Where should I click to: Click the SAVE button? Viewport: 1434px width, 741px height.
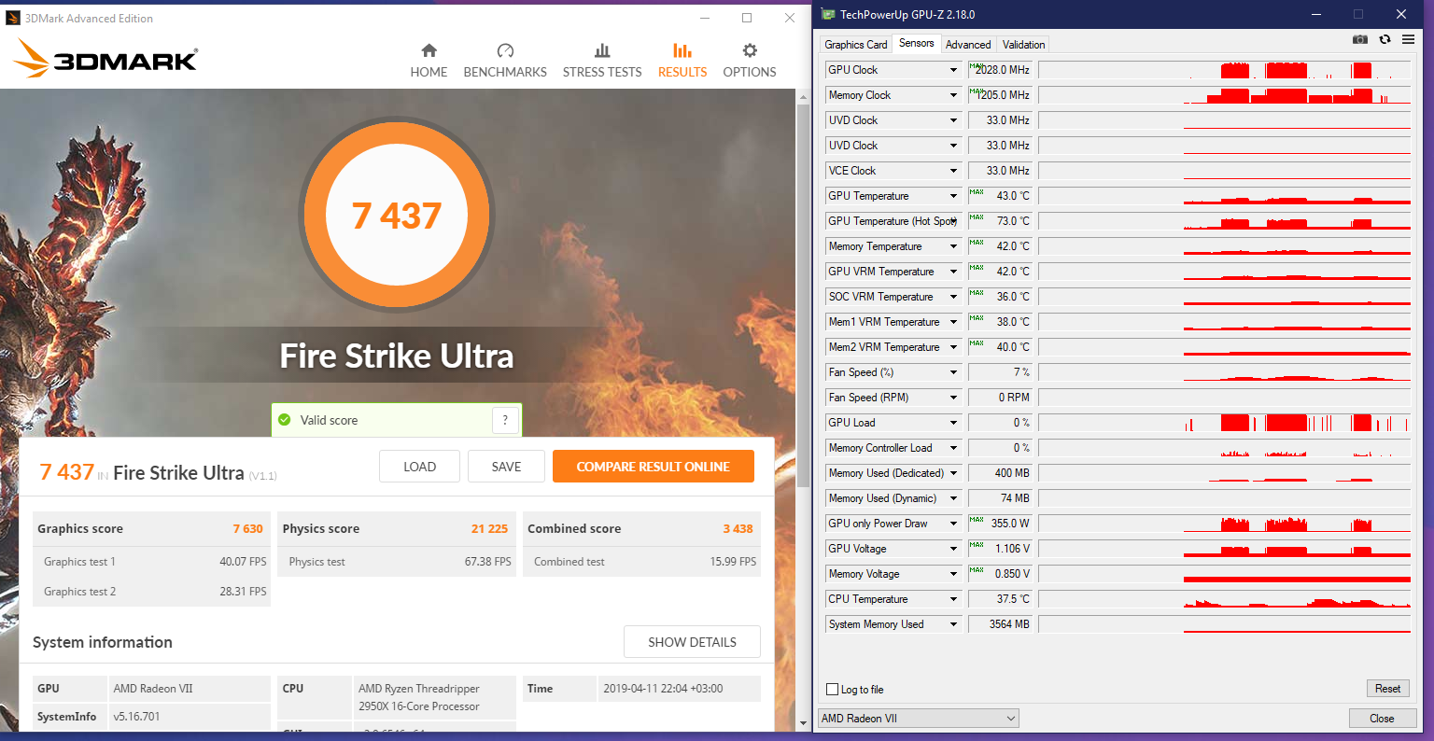(506, 467)
